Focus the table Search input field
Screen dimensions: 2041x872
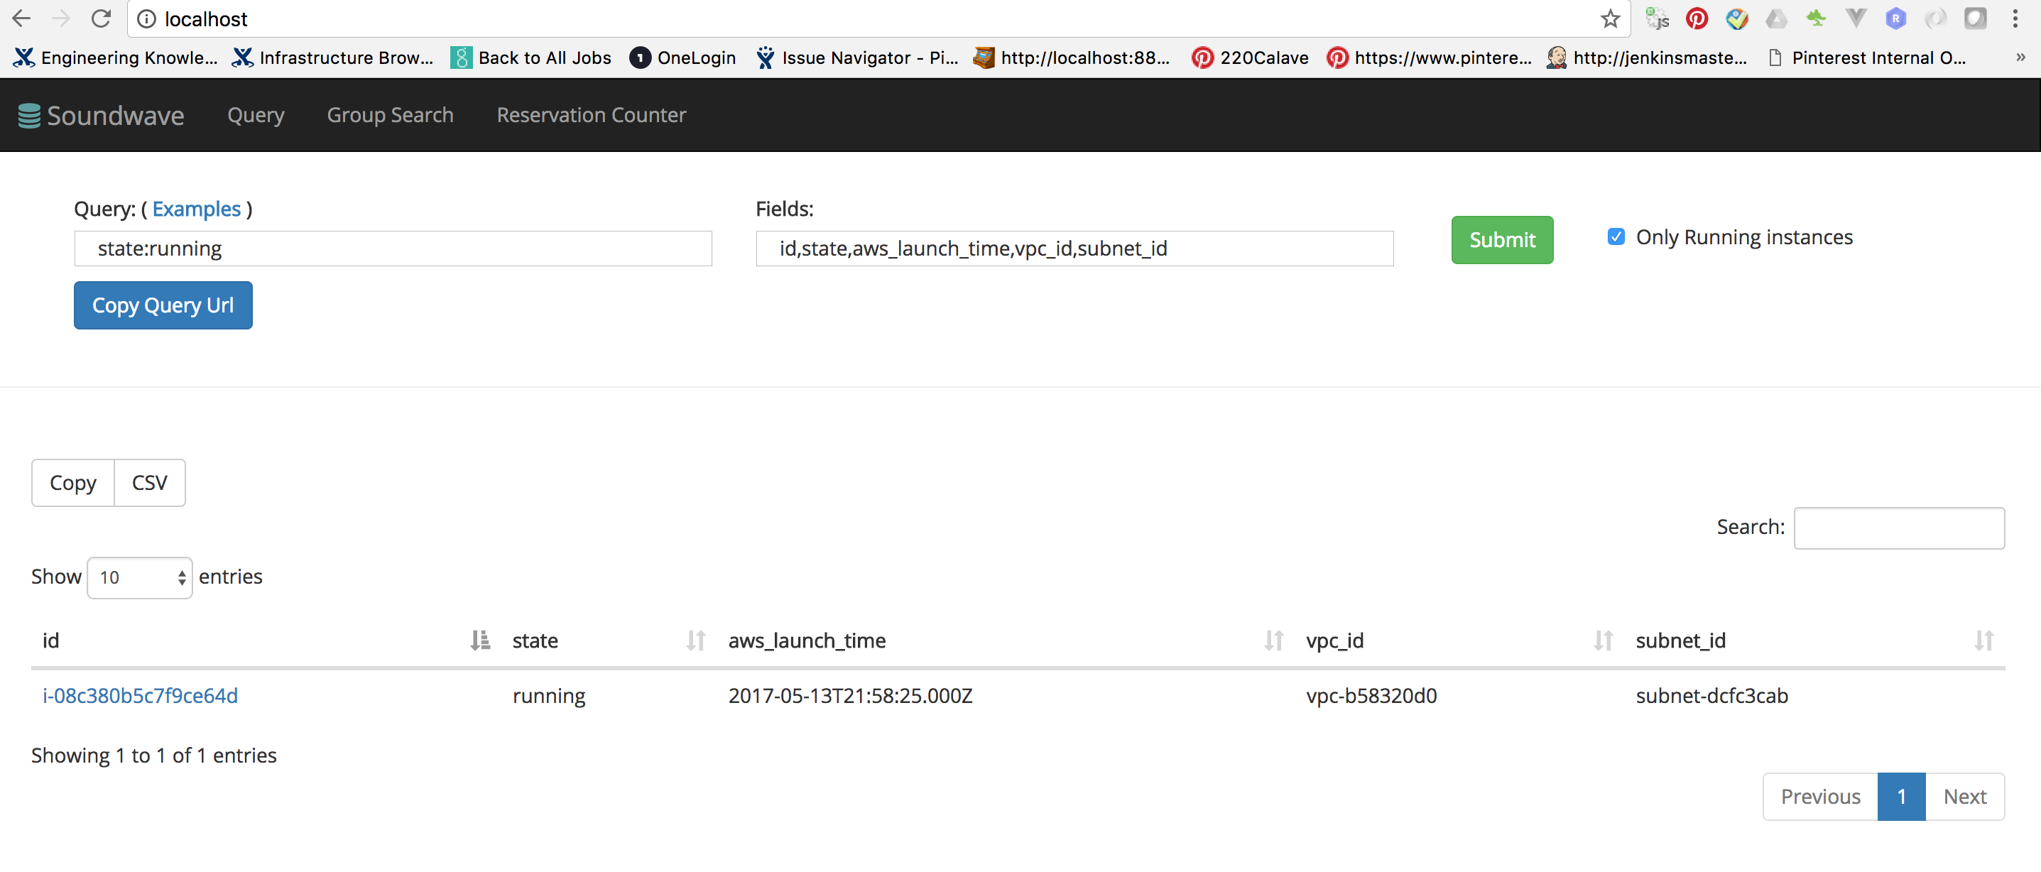1898,528
